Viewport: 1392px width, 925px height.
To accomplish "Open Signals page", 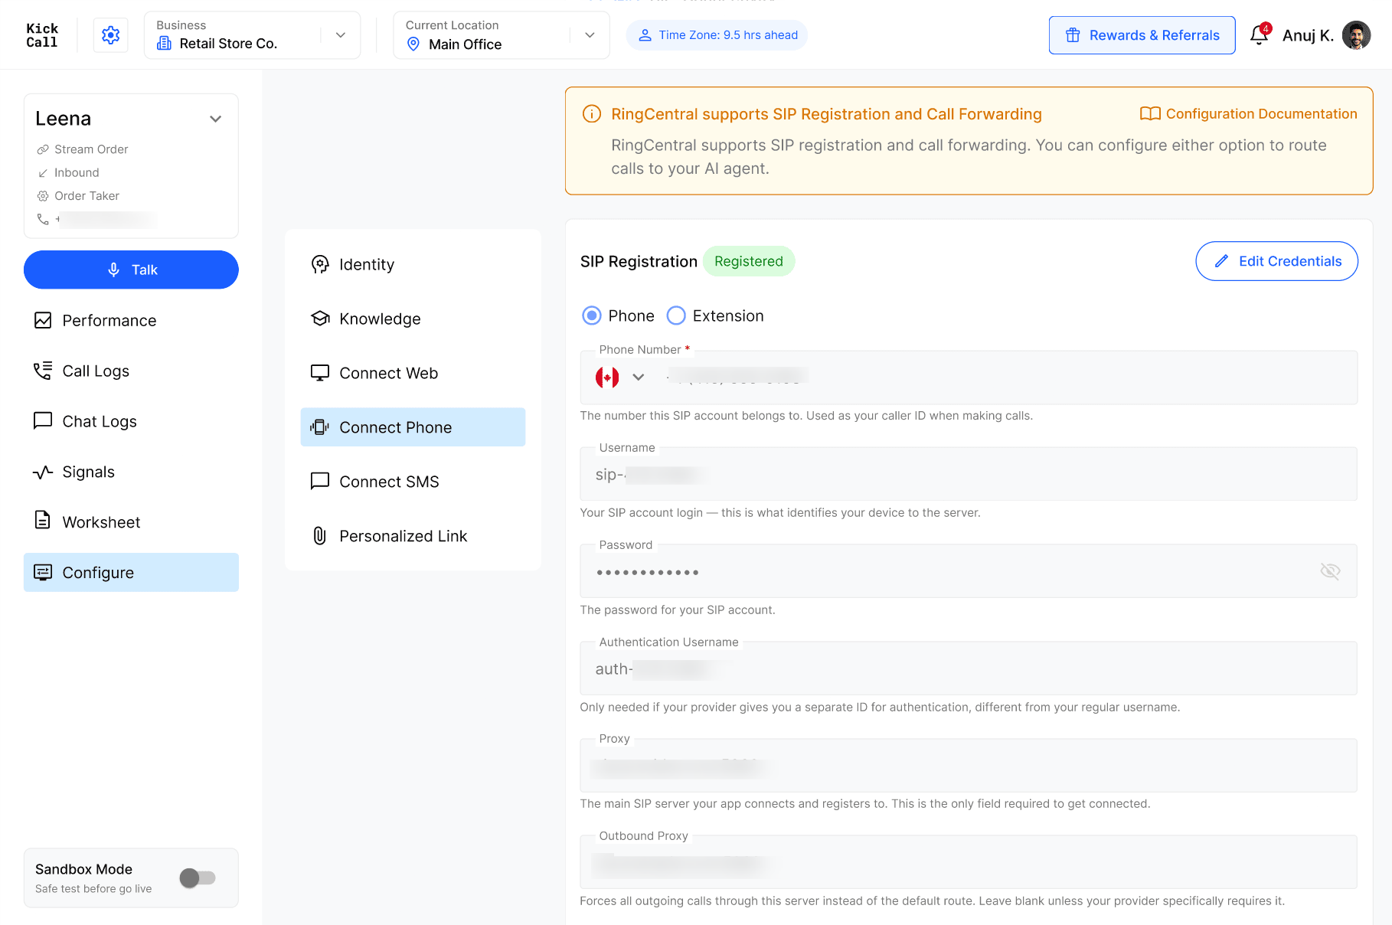I will (131, 472).
